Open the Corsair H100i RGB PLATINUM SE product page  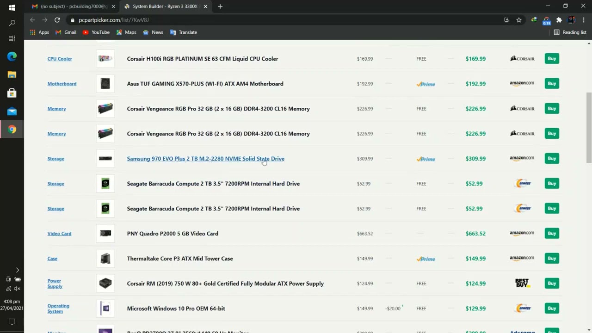pyautogui.click(x=203, y=59)
